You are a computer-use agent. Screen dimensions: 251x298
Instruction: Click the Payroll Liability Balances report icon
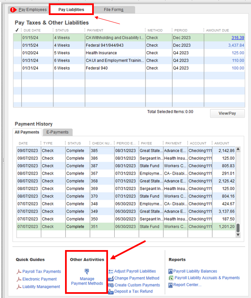[x=171, y=271]
